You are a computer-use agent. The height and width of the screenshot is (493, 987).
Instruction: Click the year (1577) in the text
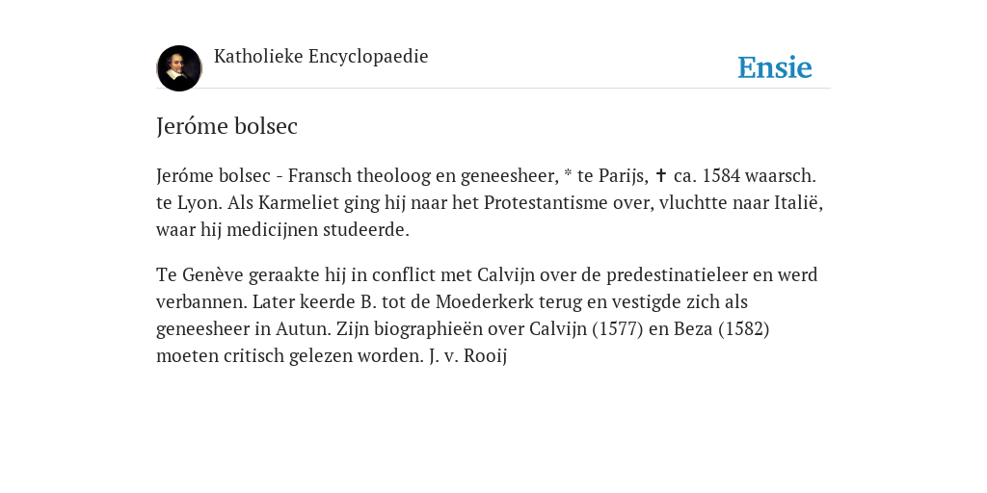[x=618, y=329]
